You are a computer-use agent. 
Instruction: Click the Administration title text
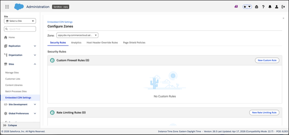(x=38, y=7)
